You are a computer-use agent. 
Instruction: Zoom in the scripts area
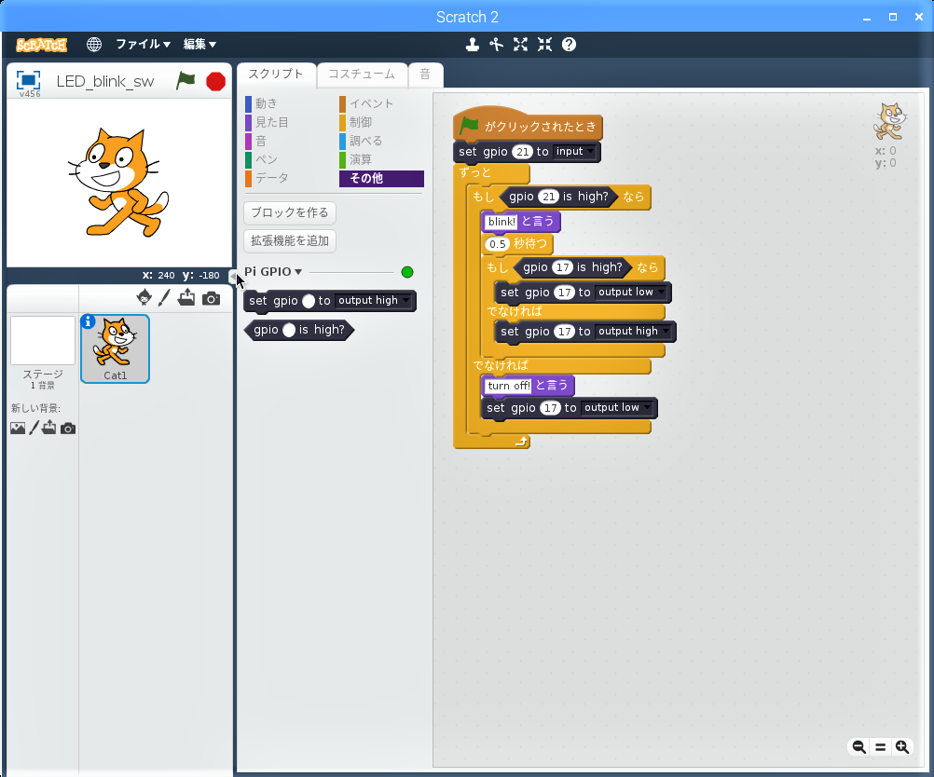tap(902, 746)
